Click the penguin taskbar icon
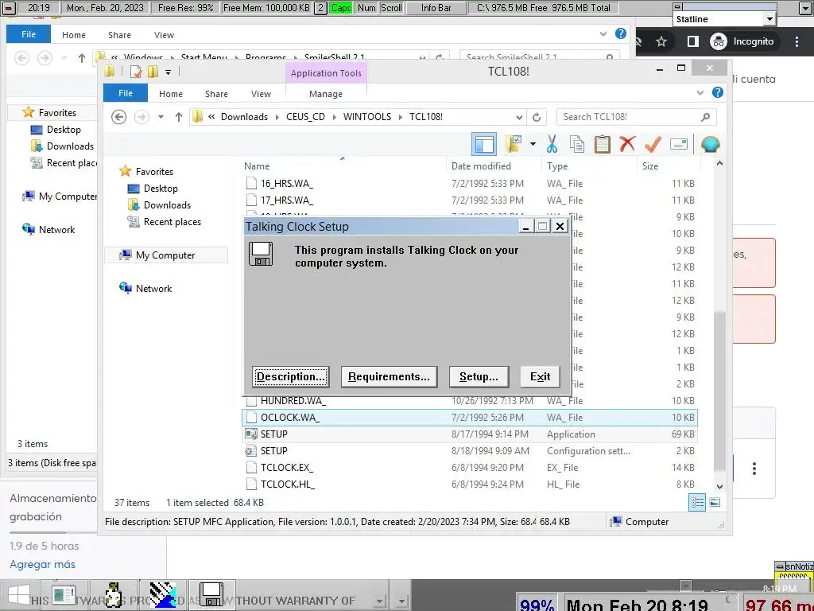The width and height of the screenshot is (814, 611). 114,595
